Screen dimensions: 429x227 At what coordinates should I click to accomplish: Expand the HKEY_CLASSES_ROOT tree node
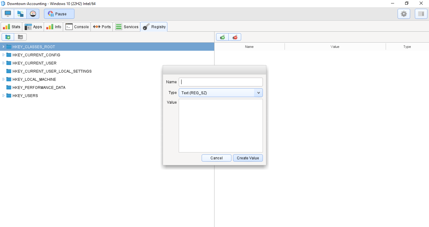pos(3,46)
